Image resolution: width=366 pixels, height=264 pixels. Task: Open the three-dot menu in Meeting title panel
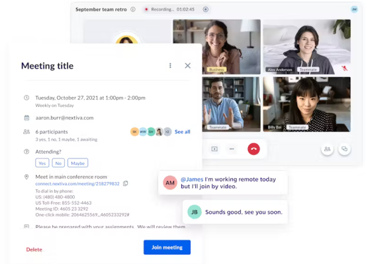170,65
